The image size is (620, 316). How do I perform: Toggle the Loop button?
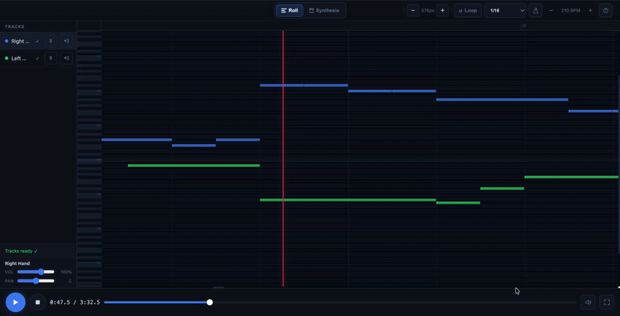tap(467, 11)
